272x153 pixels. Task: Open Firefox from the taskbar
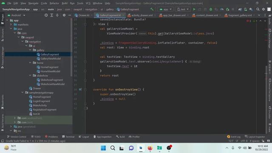pos(150,148)
